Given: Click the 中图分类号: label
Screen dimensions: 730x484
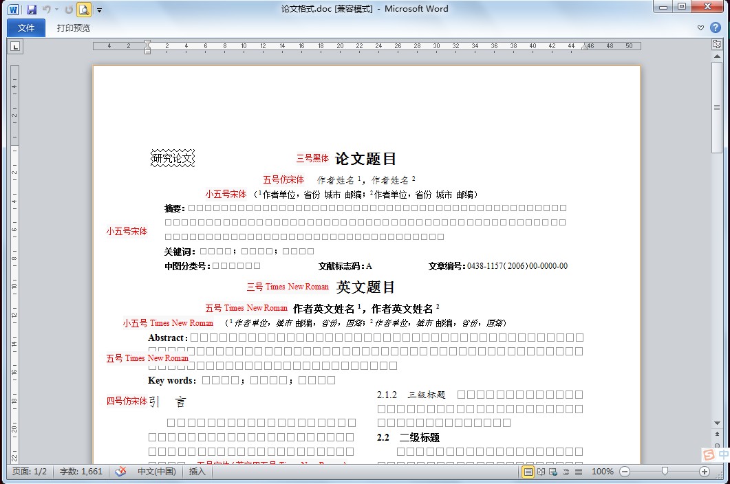Looking at the screenshot, I should (x=188, y=266).
